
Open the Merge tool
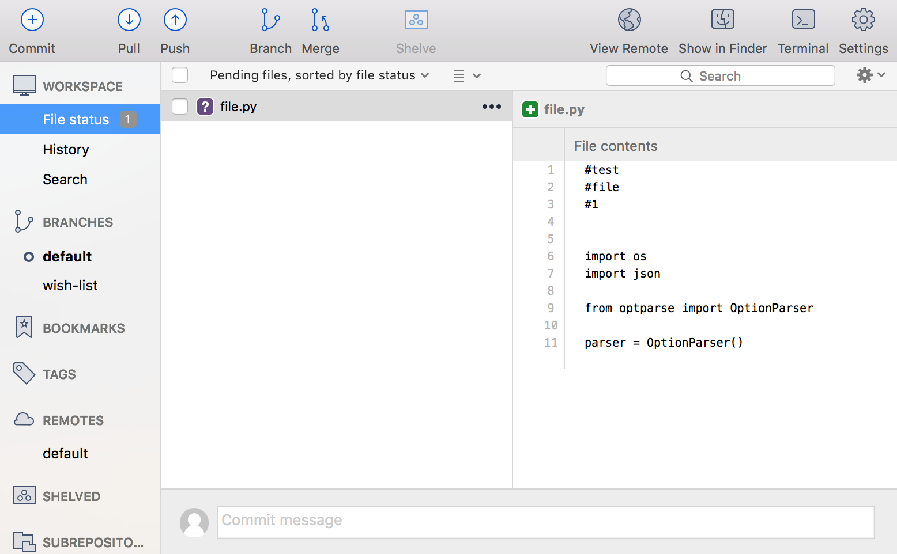pos(320,20)
